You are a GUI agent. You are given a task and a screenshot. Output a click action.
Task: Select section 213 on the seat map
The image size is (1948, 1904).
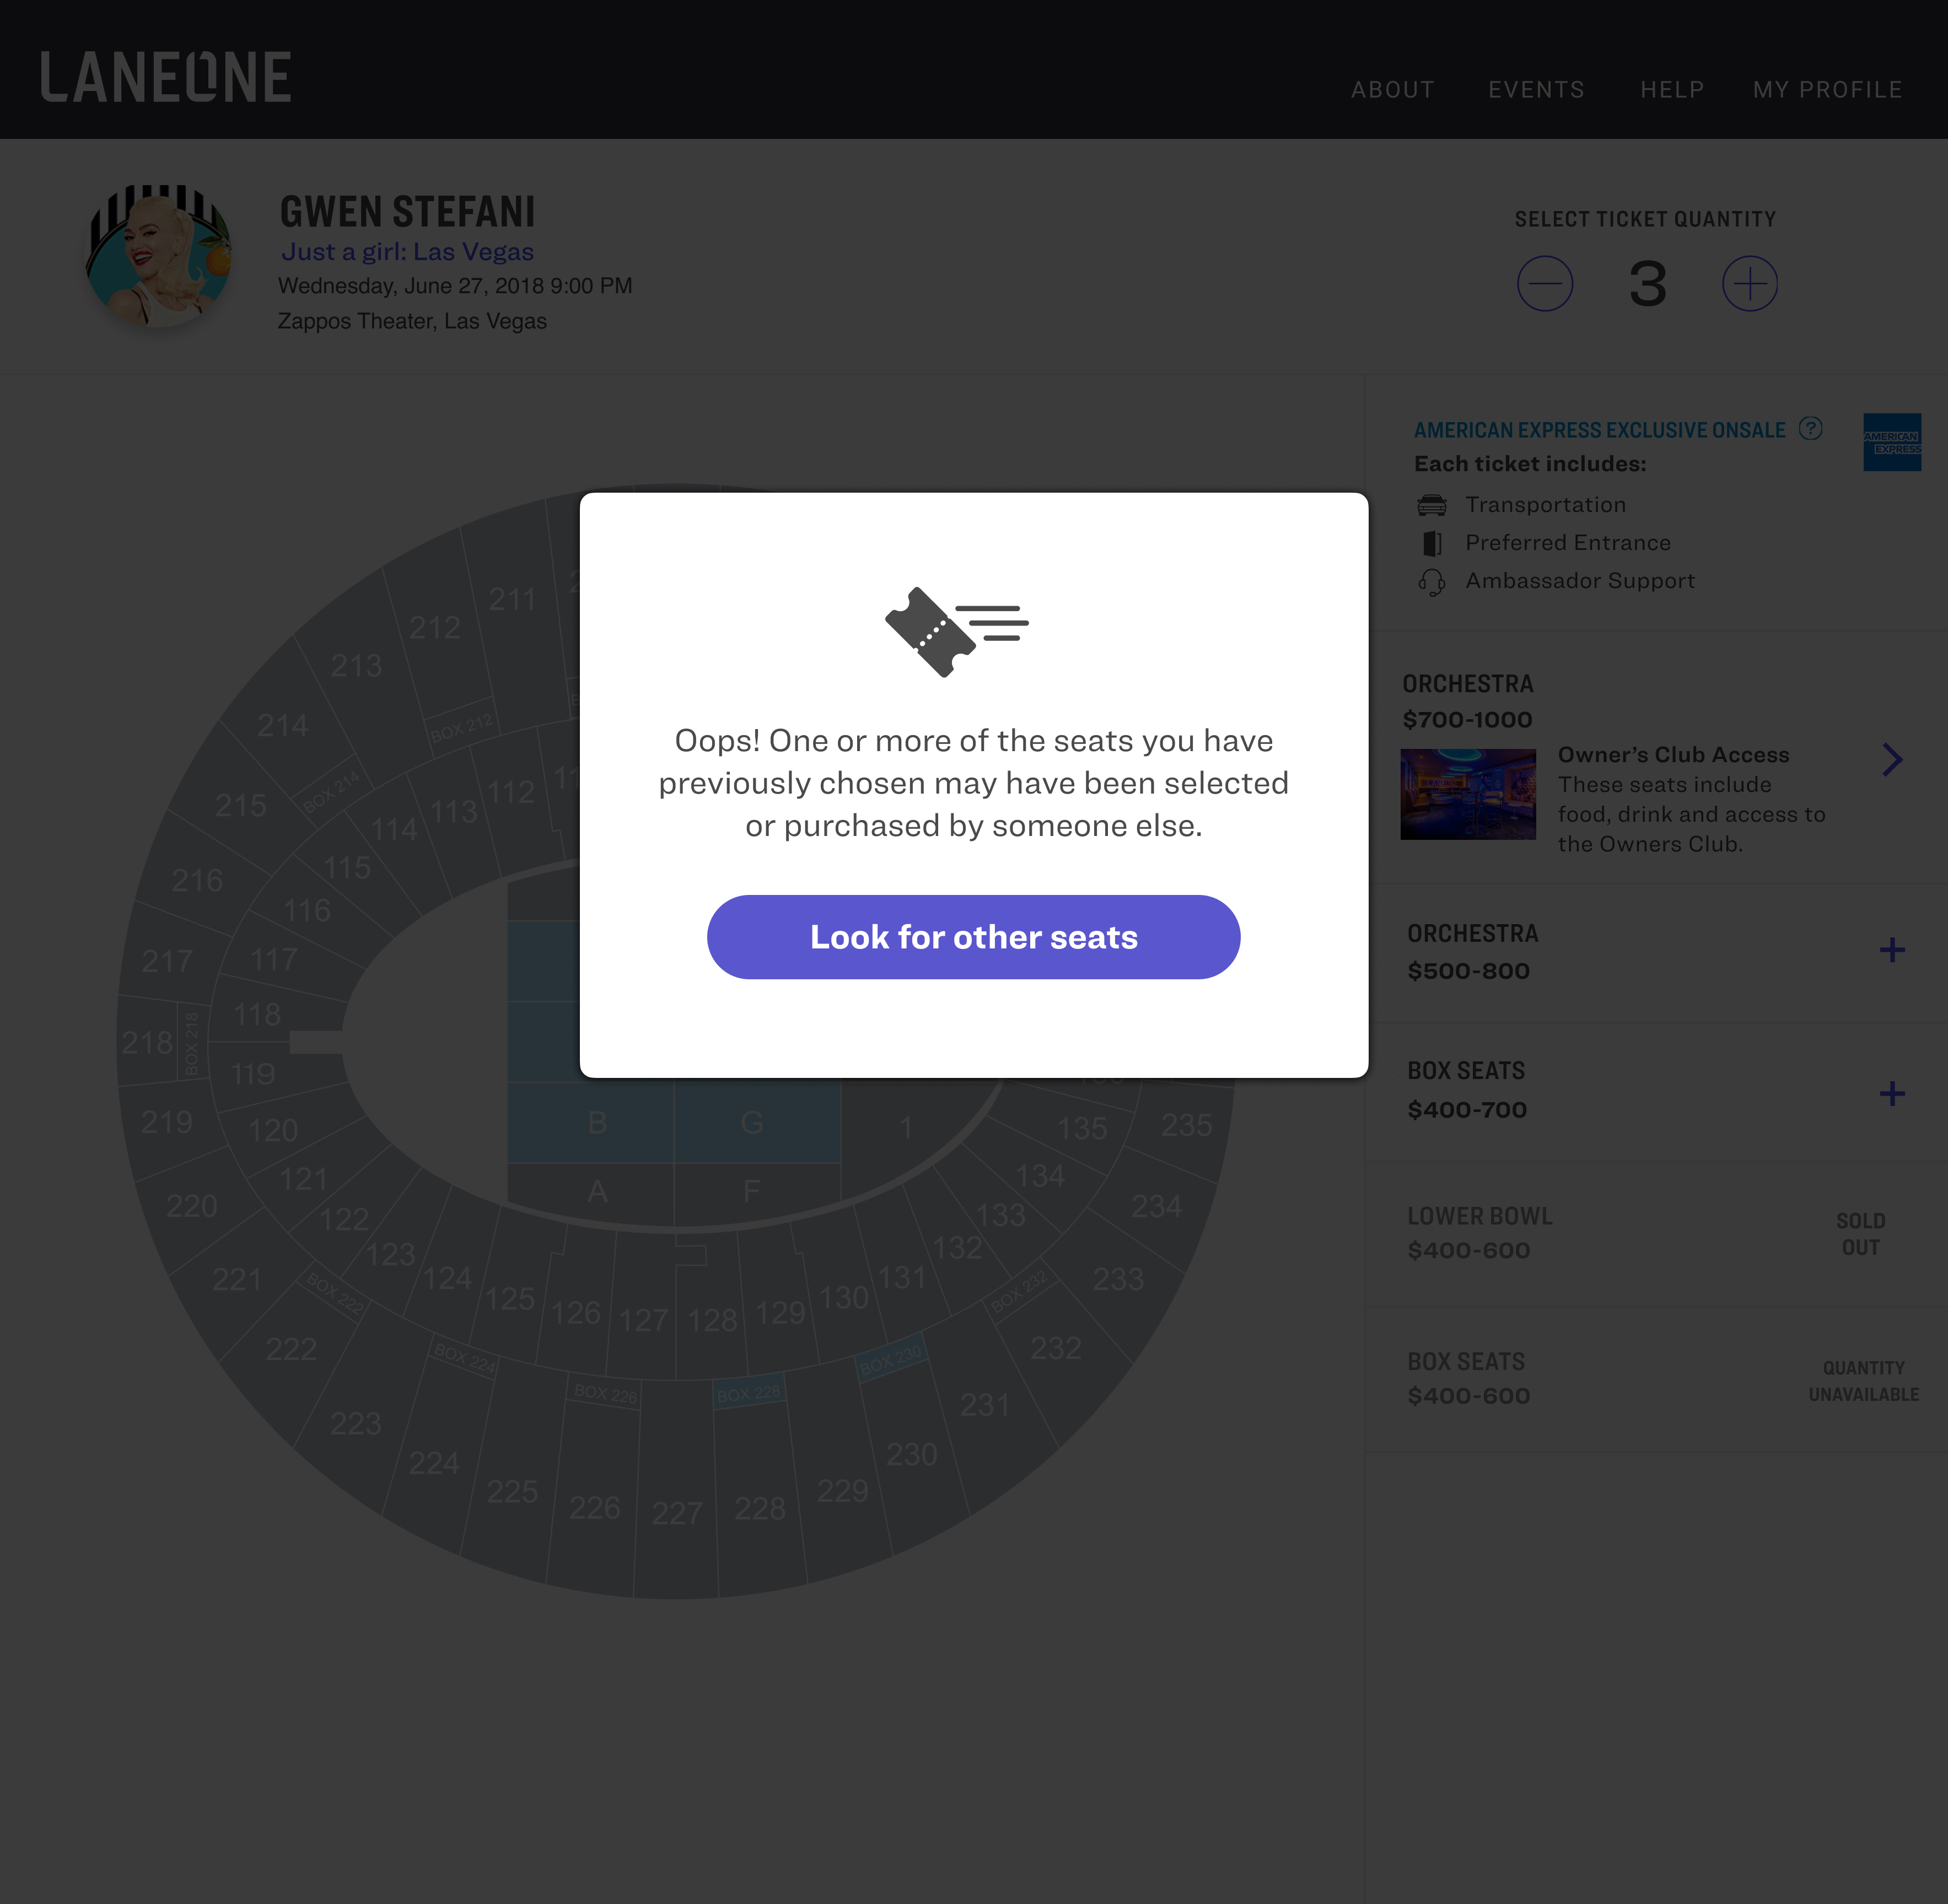[x=356, y=666]
